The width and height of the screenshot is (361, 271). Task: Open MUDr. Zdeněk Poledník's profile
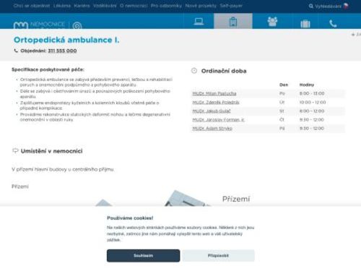pyautogui.click(x=216, y=103)
